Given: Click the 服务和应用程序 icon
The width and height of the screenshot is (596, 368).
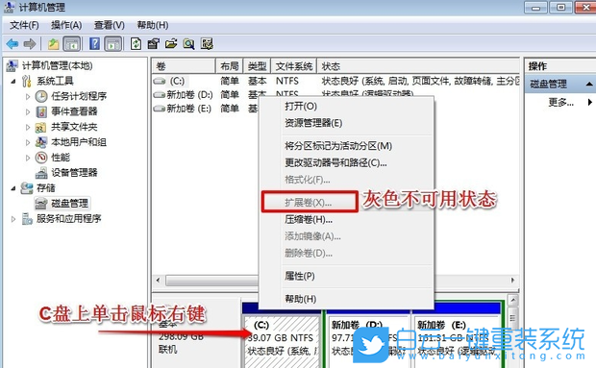Looking at the screenshot, I should [27, 219].
